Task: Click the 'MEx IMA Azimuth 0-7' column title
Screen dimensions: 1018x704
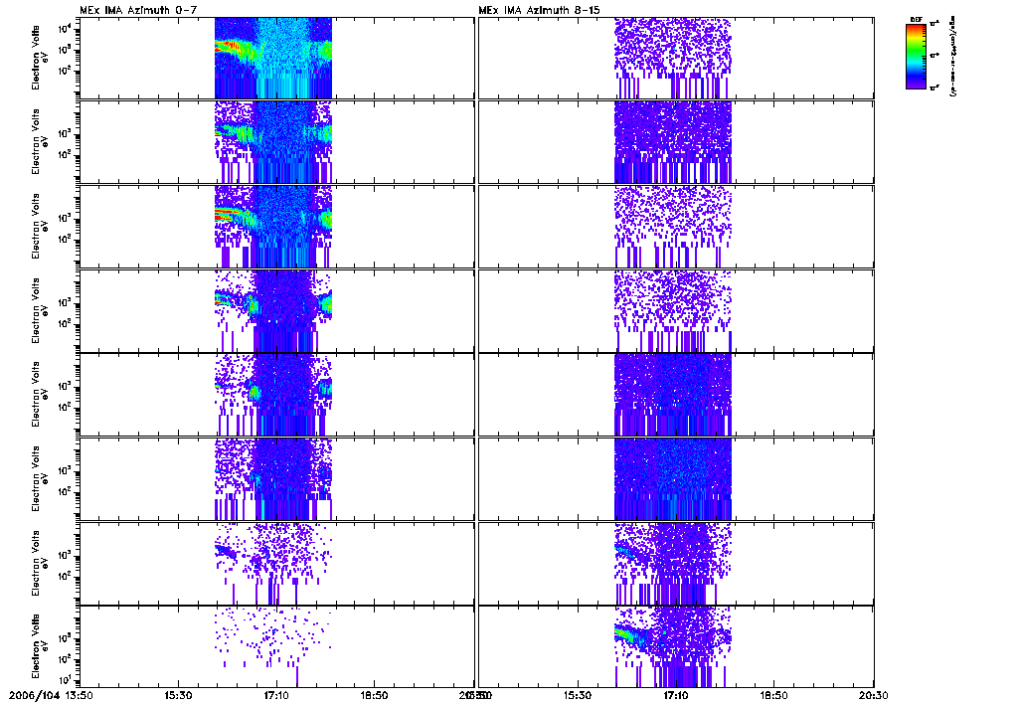Action: point(137,10)
